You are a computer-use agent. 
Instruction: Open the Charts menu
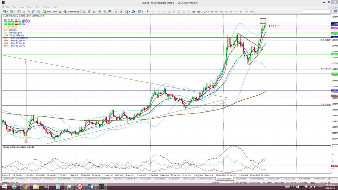coord(30,7)
